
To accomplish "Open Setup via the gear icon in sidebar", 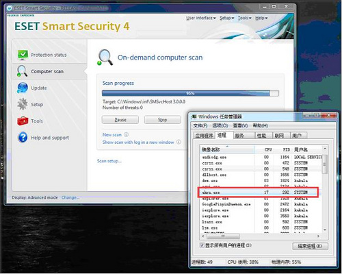I will [x=23, y=104].
